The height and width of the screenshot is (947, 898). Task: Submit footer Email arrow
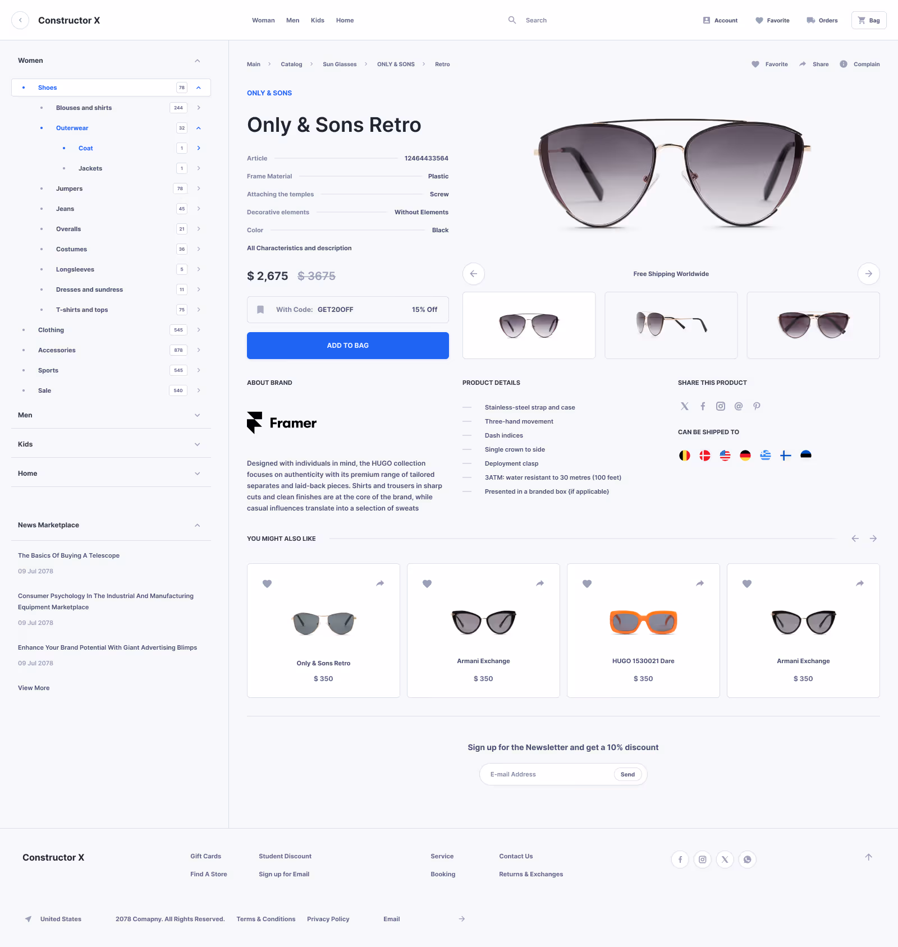(461, 919)
